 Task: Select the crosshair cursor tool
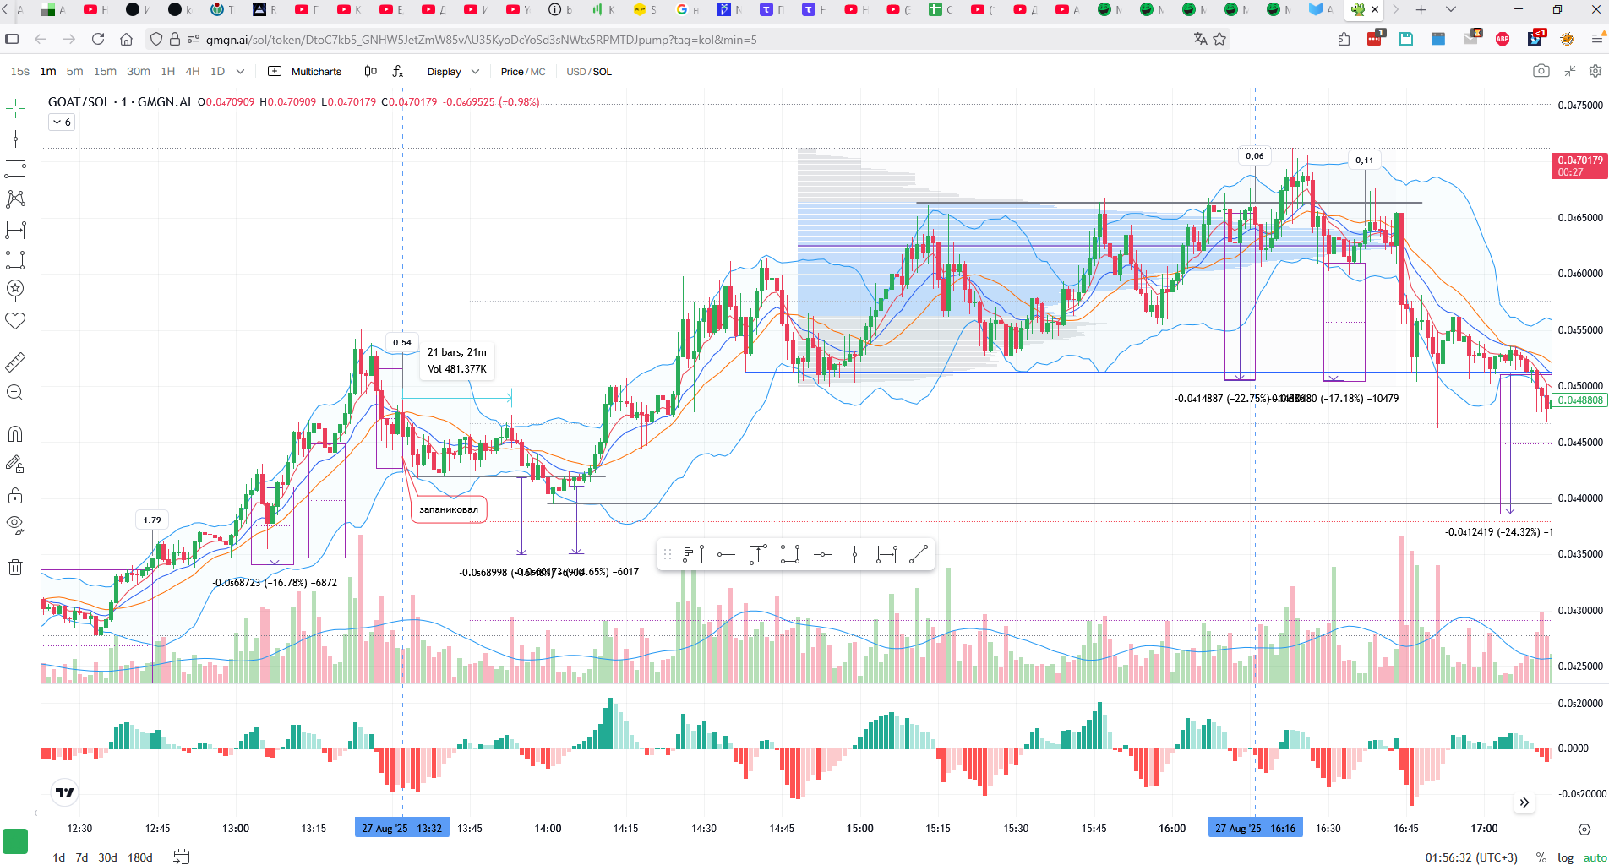(x=15, y=108)
